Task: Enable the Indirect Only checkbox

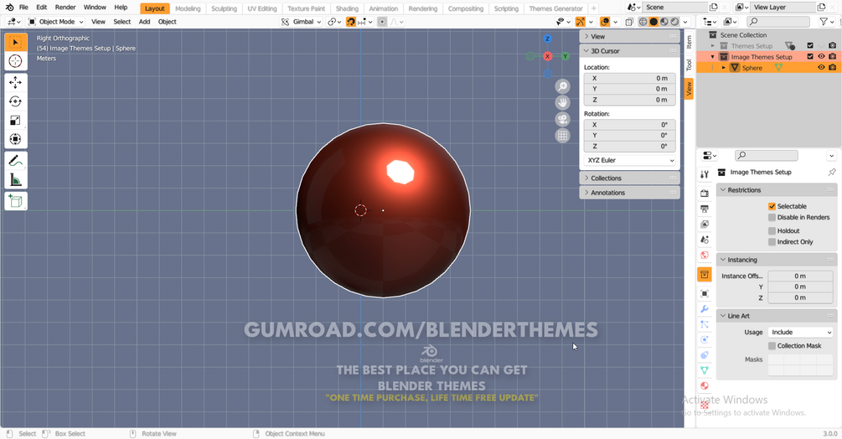Action: 772,242
